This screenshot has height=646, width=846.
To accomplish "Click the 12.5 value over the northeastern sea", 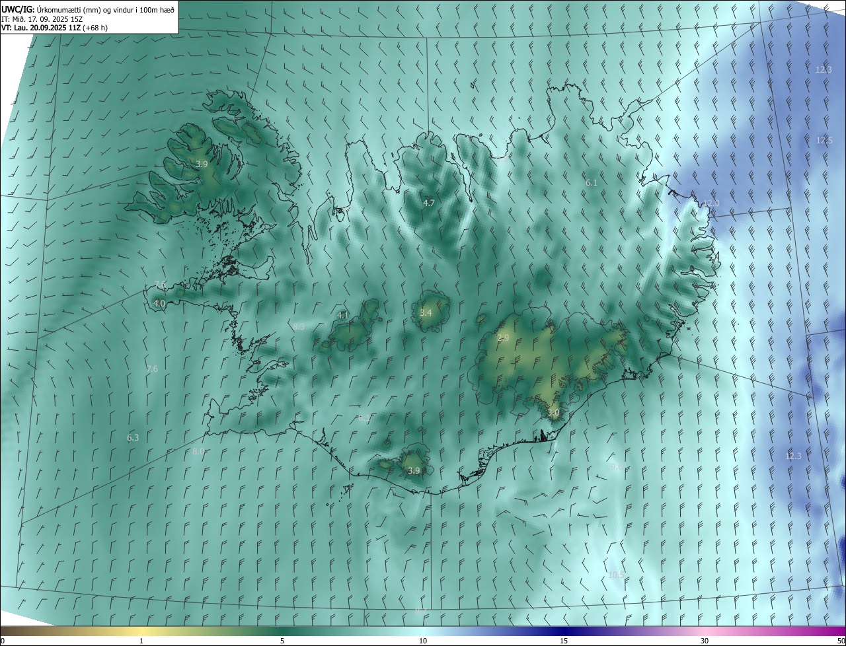I will tap(824, 140).
